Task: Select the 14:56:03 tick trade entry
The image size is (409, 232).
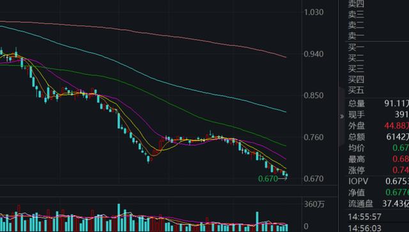Action: click(377, 228)
